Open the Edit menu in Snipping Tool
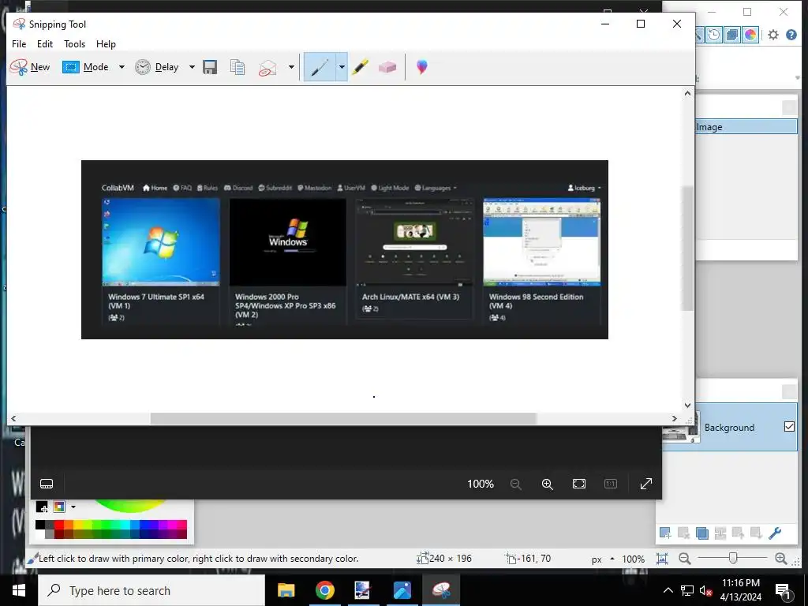 [45, 44]
